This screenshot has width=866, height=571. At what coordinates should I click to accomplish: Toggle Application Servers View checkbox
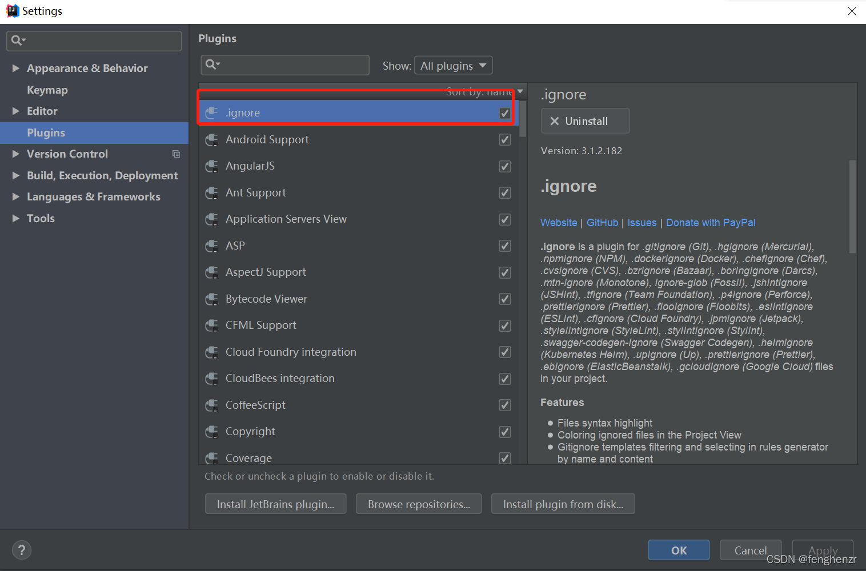[x=505, y=219]
